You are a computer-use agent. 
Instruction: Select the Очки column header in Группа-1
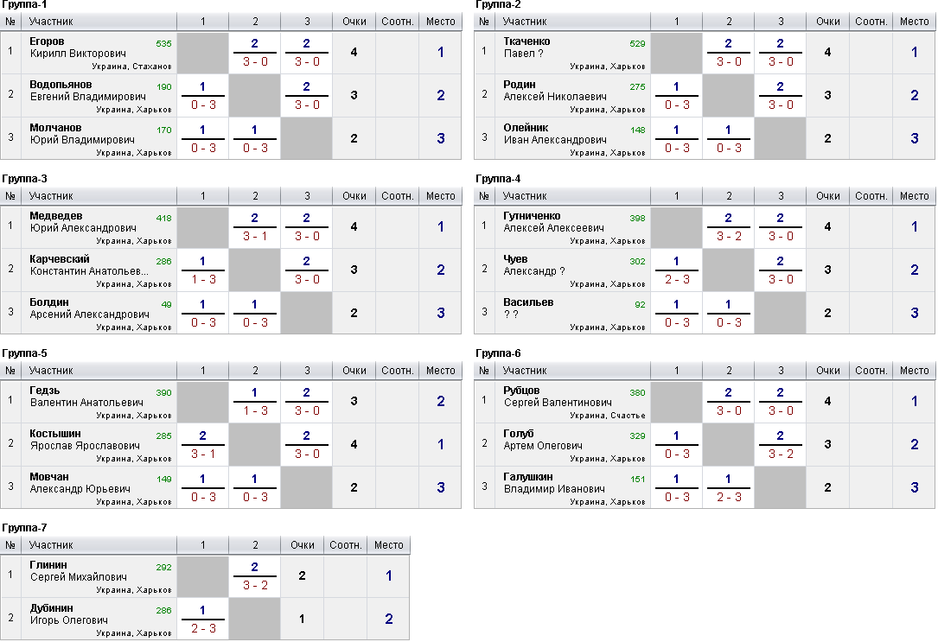pos(354,22)
